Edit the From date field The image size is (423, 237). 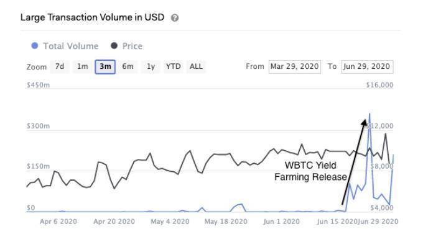pos(295,67)
